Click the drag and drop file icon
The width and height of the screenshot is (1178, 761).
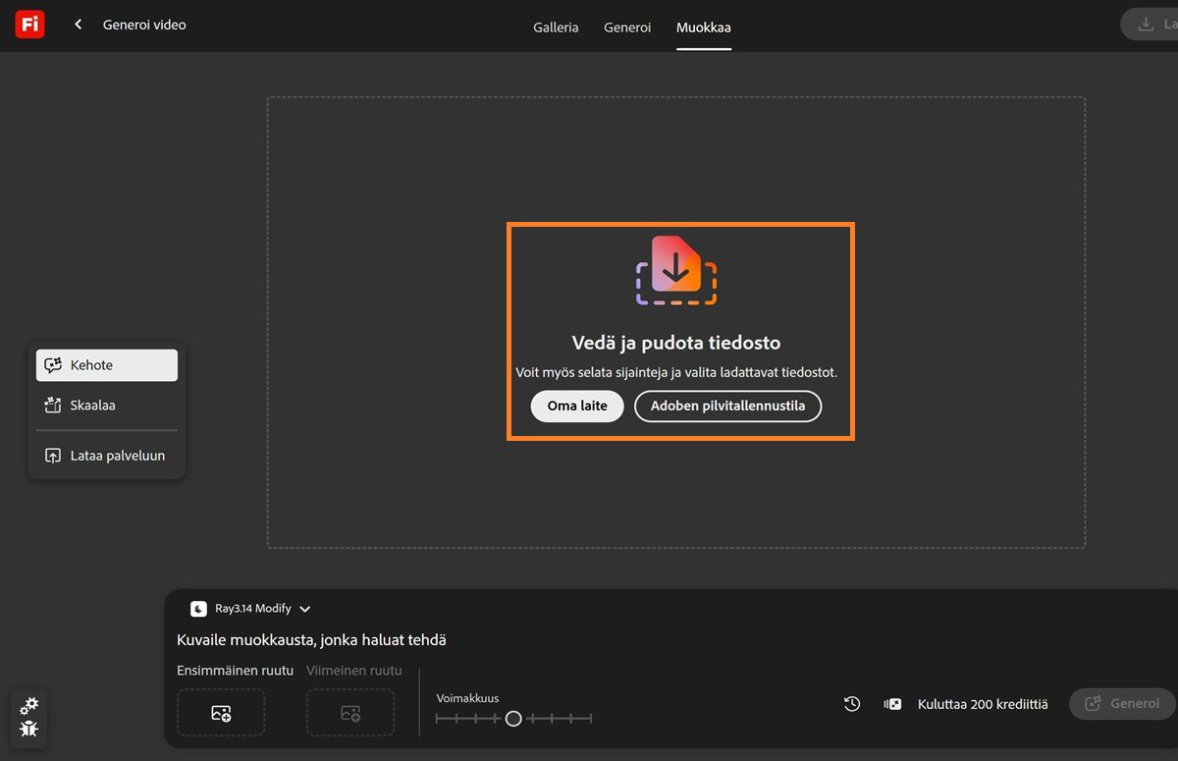(x=676, y=270)
